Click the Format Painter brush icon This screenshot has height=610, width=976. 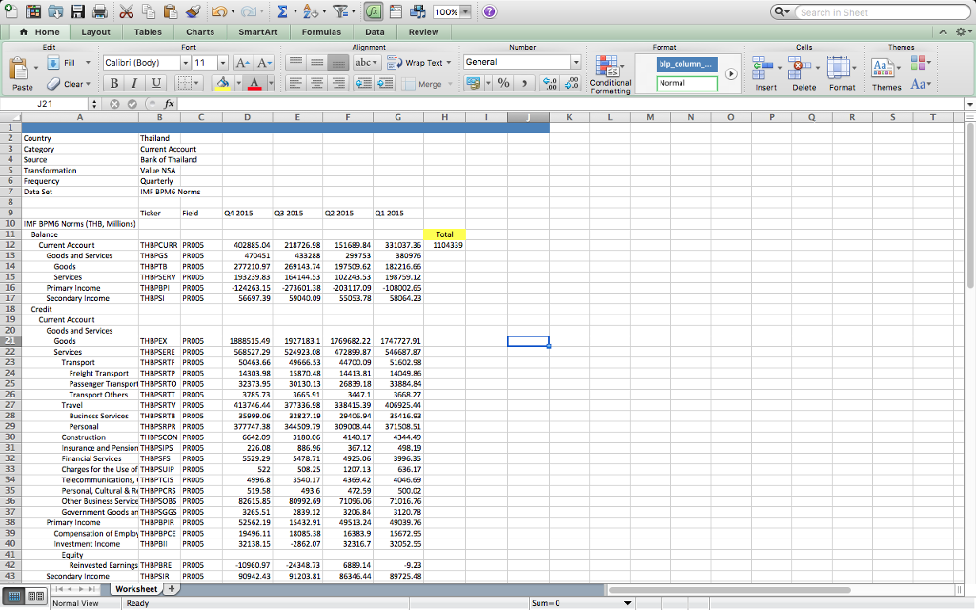(x=193, y=12)
